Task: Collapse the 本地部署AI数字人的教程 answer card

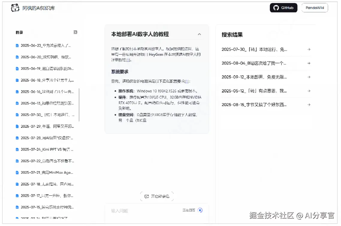Action: point(200,34)
